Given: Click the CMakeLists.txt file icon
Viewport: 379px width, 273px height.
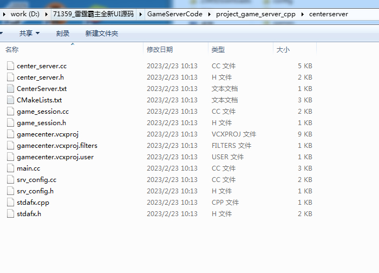Looking at the screenshot, I should click(10, 100).
